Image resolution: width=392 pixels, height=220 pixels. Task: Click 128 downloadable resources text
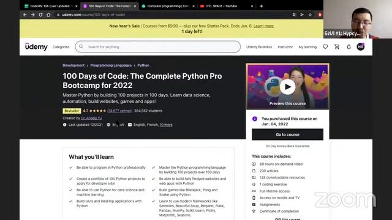pyautogui.click(x=282, y=178)
